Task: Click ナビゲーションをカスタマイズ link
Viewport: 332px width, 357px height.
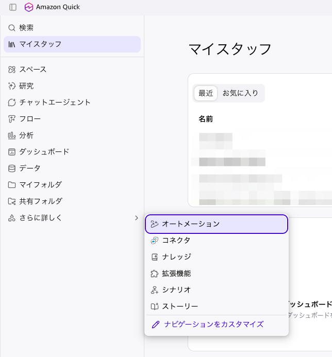Action: point(213,325)
